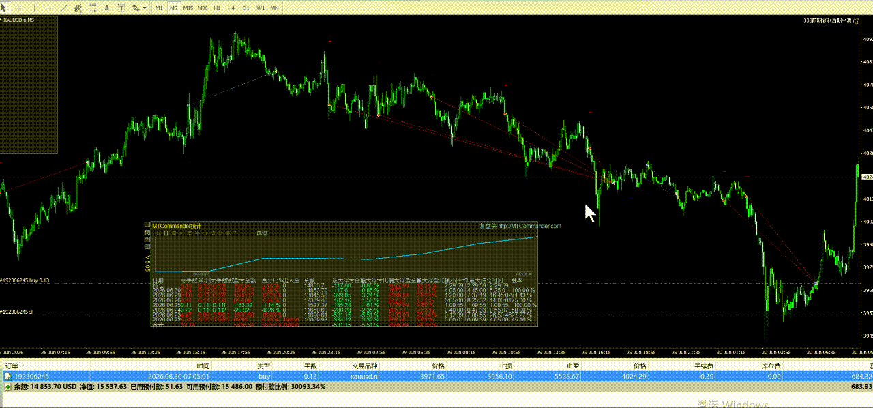Pick the Fibonacci retracement tool
The height and width of the screenshot is (408, 873).
[93, 8]
